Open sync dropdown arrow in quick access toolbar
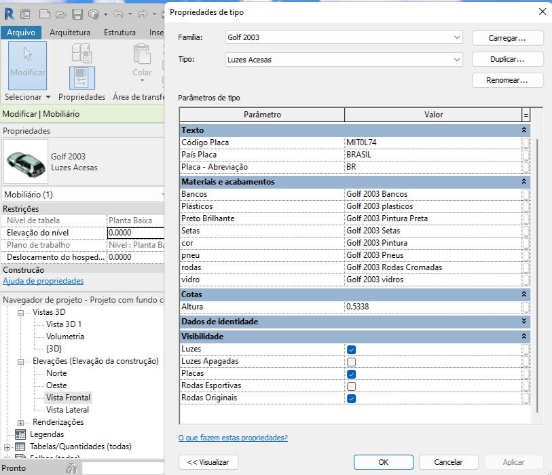552x475 pixels. tap(105, 14)
